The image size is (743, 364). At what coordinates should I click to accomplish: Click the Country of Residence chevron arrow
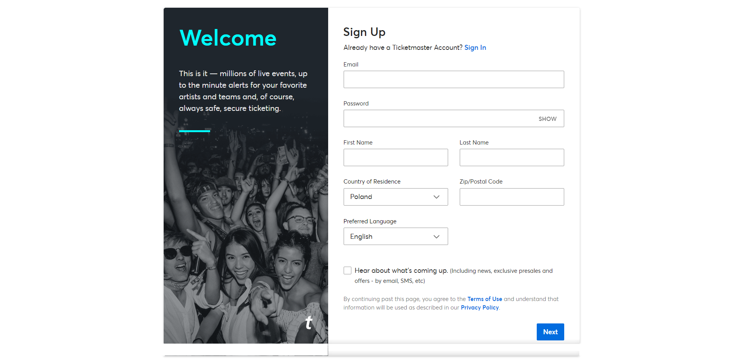tap(437, 197)
